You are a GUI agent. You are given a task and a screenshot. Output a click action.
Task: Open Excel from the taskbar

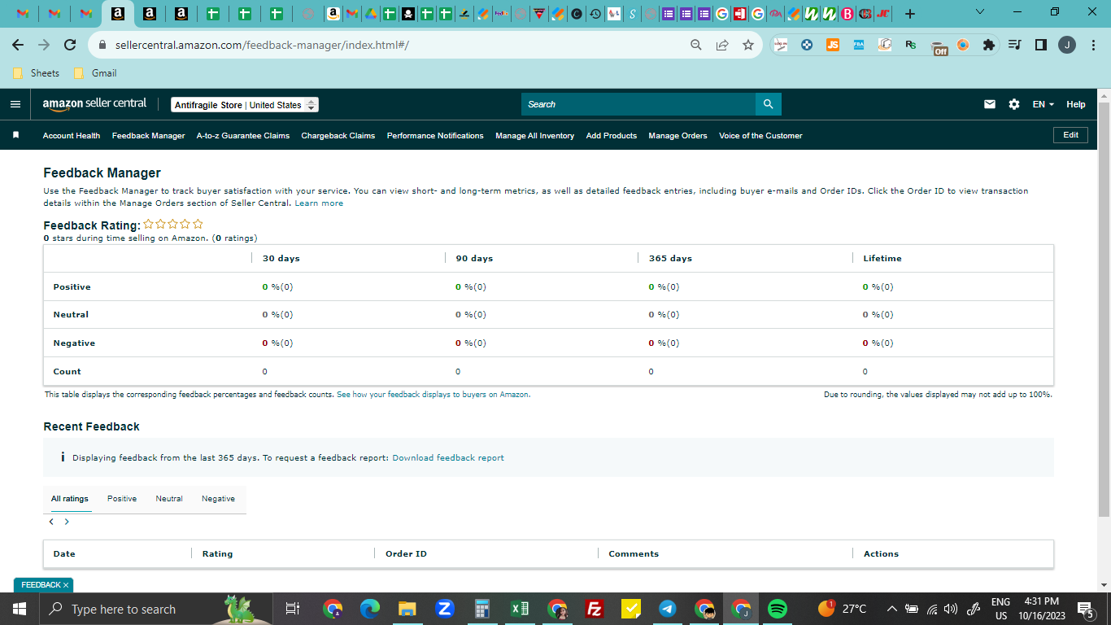[520, 609]
